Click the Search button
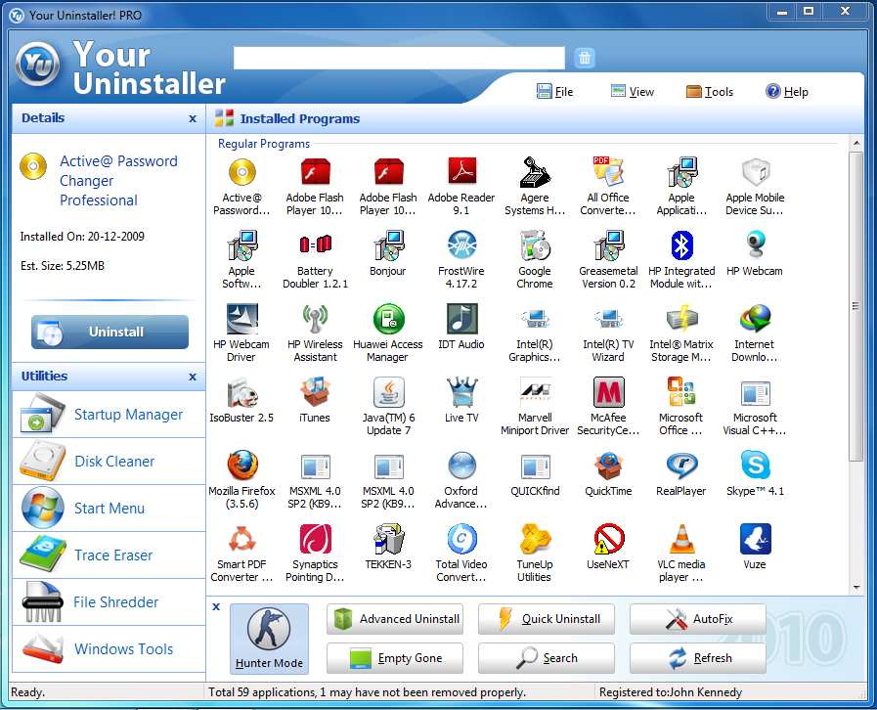Image resolution: width=877 pixels, height=710 pixels. click(x=547, y=658)
